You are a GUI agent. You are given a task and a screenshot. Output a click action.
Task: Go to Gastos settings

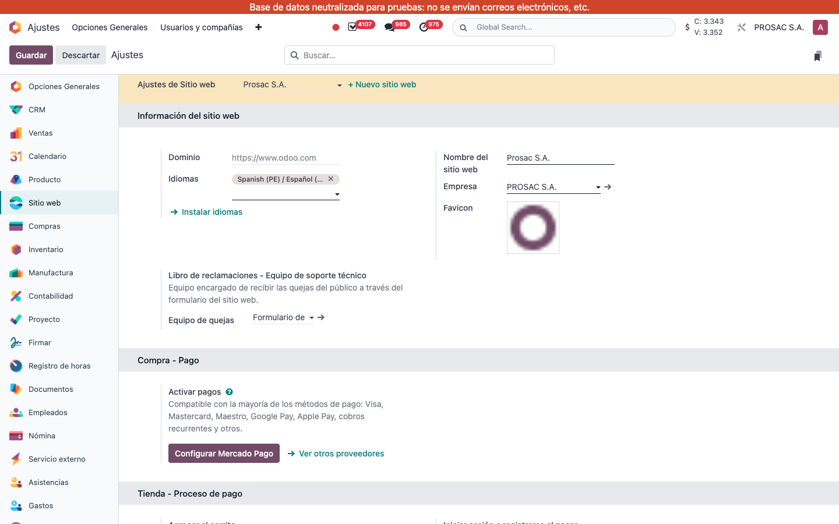(59, 505)
